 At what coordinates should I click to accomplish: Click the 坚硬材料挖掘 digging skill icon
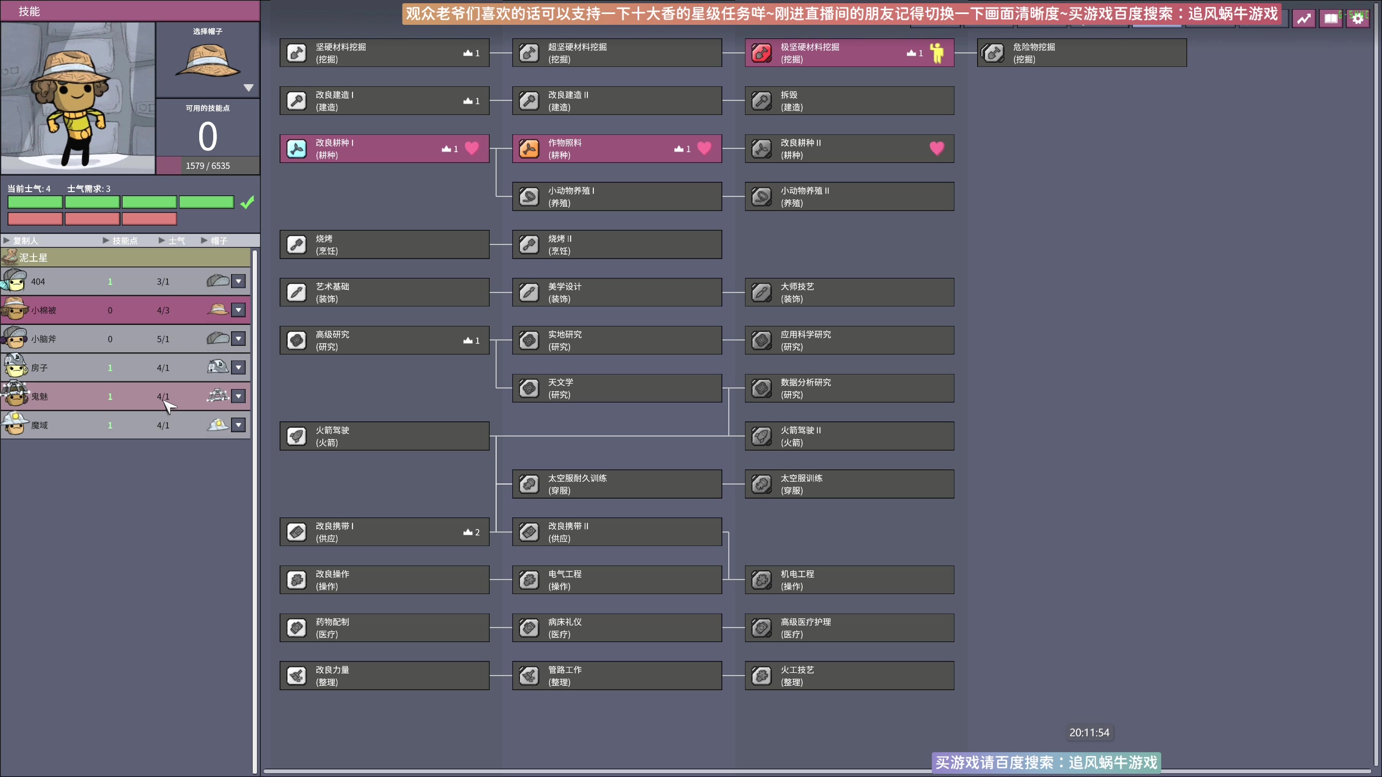tap(296, 53)
